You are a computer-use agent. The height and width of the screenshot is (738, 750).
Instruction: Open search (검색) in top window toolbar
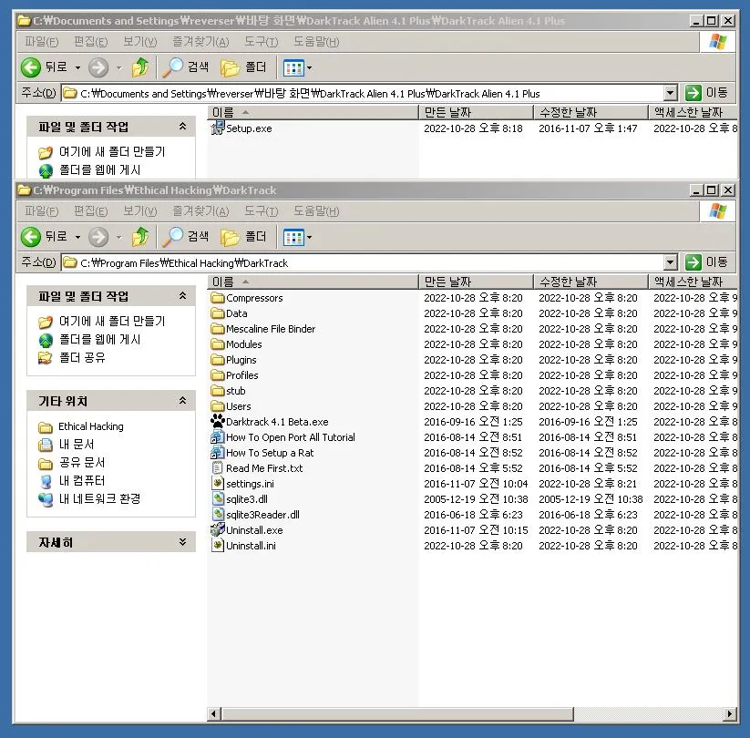pyautogui.click(x=186, y=67)
